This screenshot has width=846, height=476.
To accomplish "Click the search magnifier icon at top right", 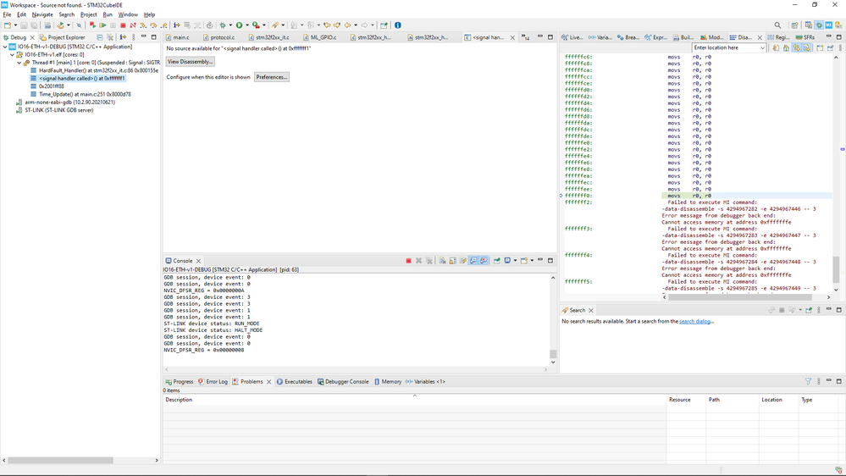I will pos(777,25).
